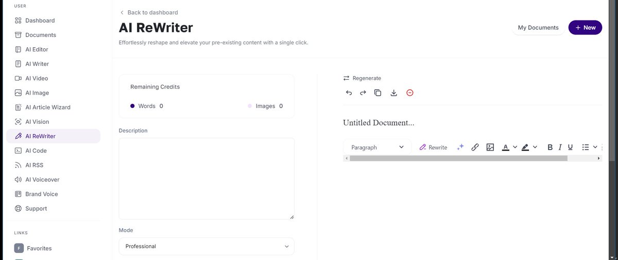Click the AI Vision menu label
618x260 pixels.
point(37,122)
